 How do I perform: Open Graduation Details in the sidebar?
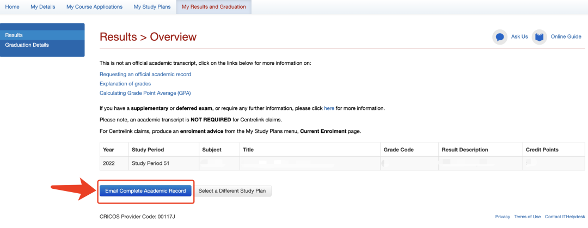[x=27, y=45]
